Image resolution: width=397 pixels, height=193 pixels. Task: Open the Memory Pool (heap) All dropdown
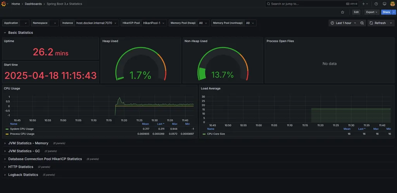203,23
